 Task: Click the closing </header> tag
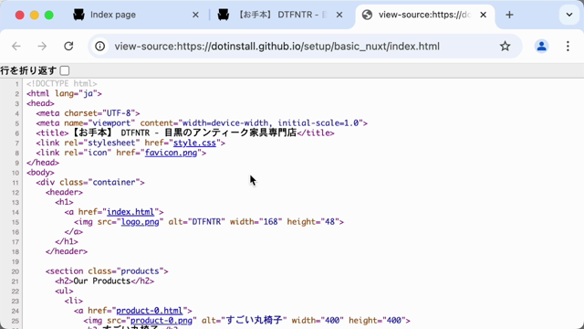pyautogui.click(x=67, y=251)
